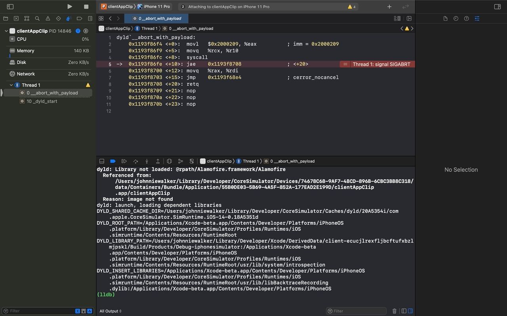
Task: Click the pause-style icon beside PID 14846
Action: pos(86,31)
